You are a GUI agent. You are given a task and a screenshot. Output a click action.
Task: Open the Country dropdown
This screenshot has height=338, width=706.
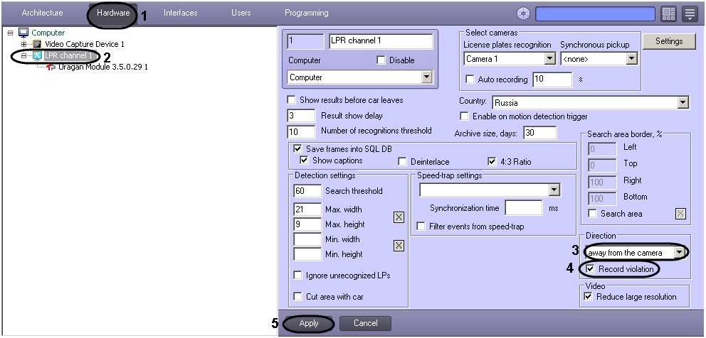pos(683,103)
